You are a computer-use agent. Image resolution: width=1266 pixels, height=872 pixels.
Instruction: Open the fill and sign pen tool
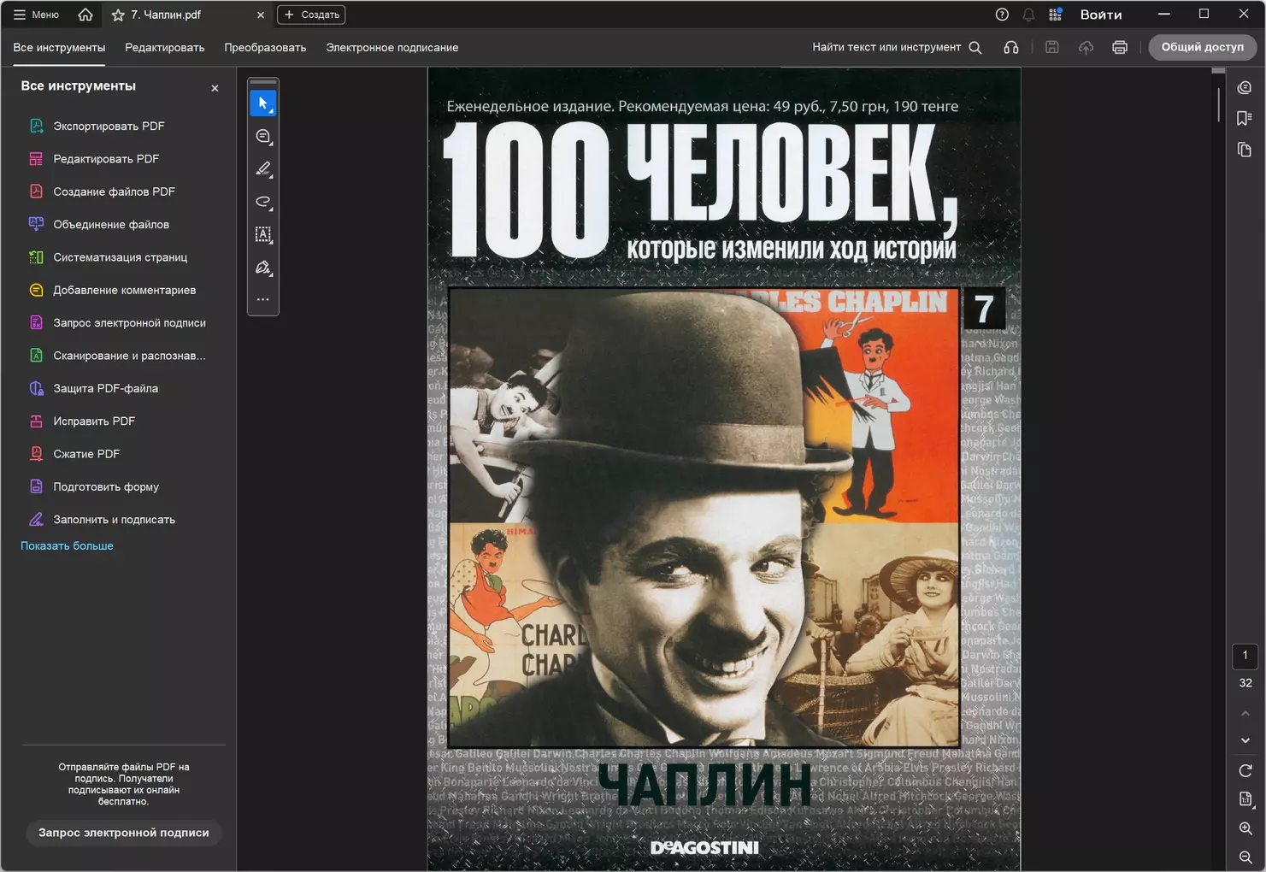pyautogui.click(x=263, y=268)
